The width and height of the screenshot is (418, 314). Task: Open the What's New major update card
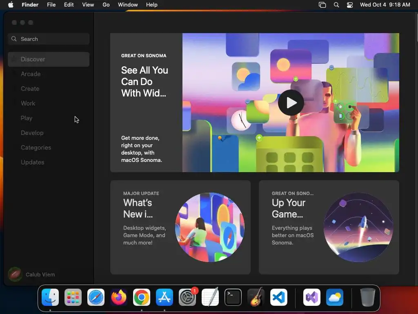(x=180, y=227)
